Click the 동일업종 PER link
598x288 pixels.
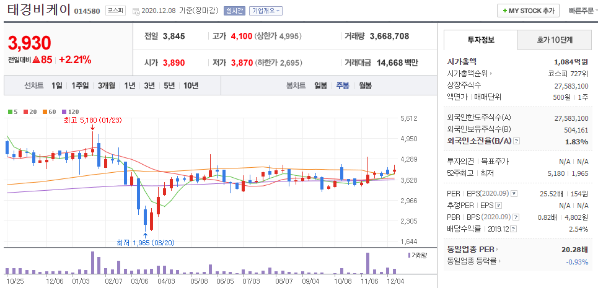coord(470,250)
